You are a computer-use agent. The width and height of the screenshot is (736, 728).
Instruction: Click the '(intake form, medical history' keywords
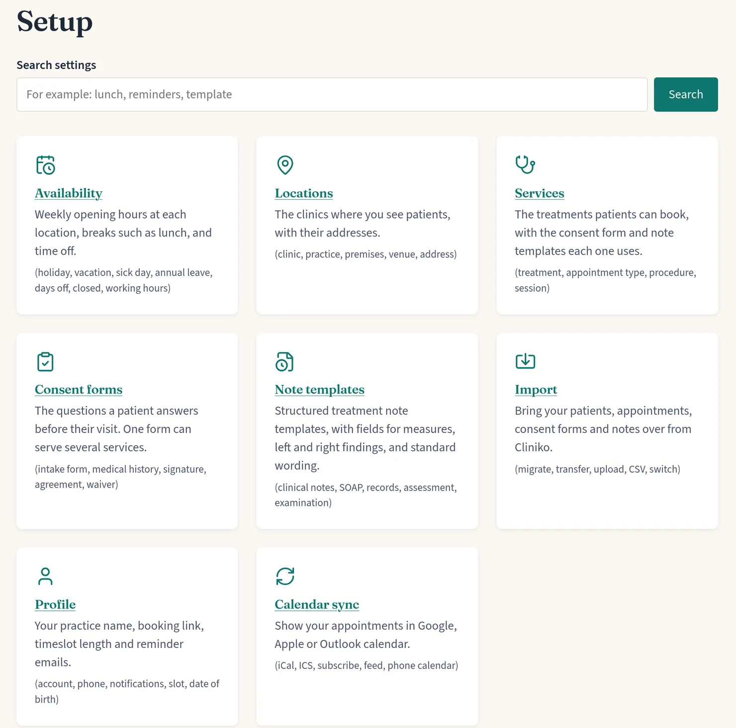pyautogui.click(x=120, y=477)
